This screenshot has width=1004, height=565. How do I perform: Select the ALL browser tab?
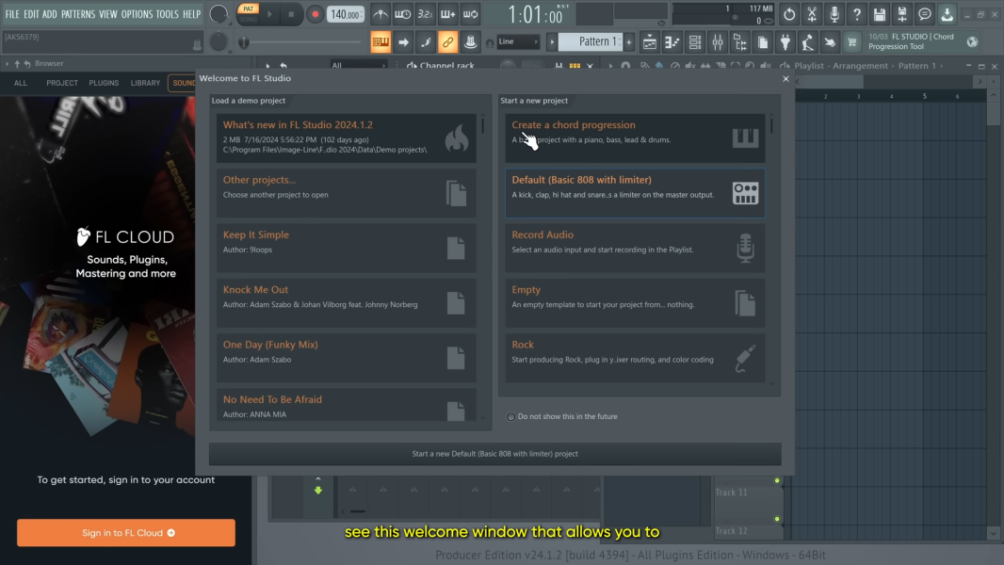click(21, 83)
